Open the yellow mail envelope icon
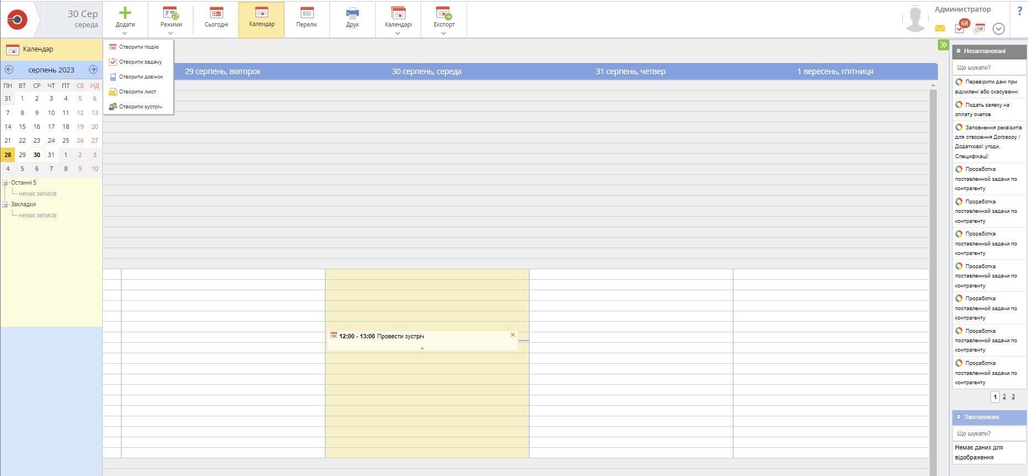This screenshot has width=1028, height=476. coord(940,29)
